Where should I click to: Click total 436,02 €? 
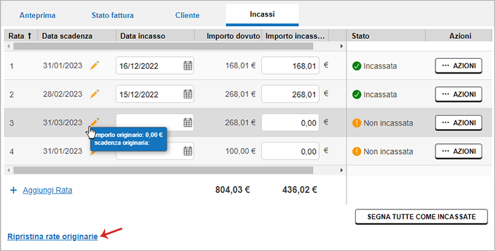(x=300, y=189)
